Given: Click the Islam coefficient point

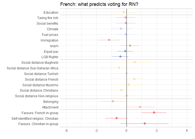Looking at the screenshot, I should 130,46.
